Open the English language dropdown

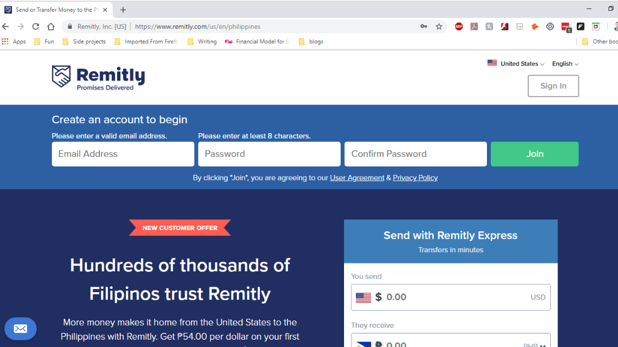(565, 64)
